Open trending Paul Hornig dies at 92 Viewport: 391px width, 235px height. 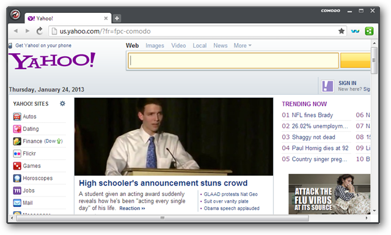coord(320,148)
